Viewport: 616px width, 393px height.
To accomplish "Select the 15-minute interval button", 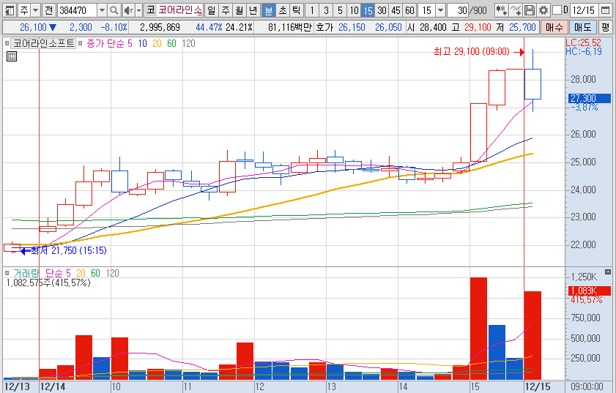I will tap(368, 10).
